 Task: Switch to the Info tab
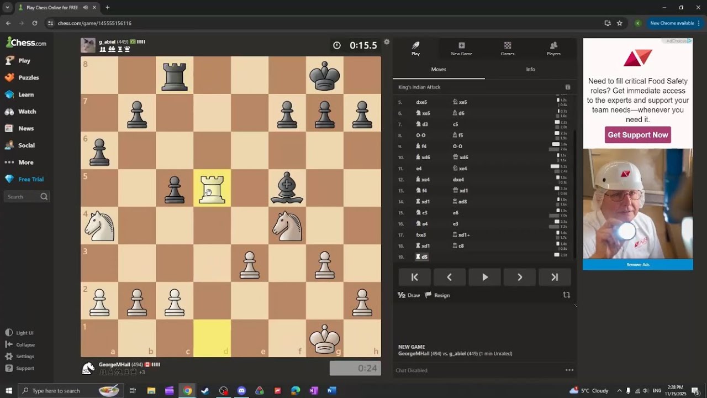[x=530, y=70]
